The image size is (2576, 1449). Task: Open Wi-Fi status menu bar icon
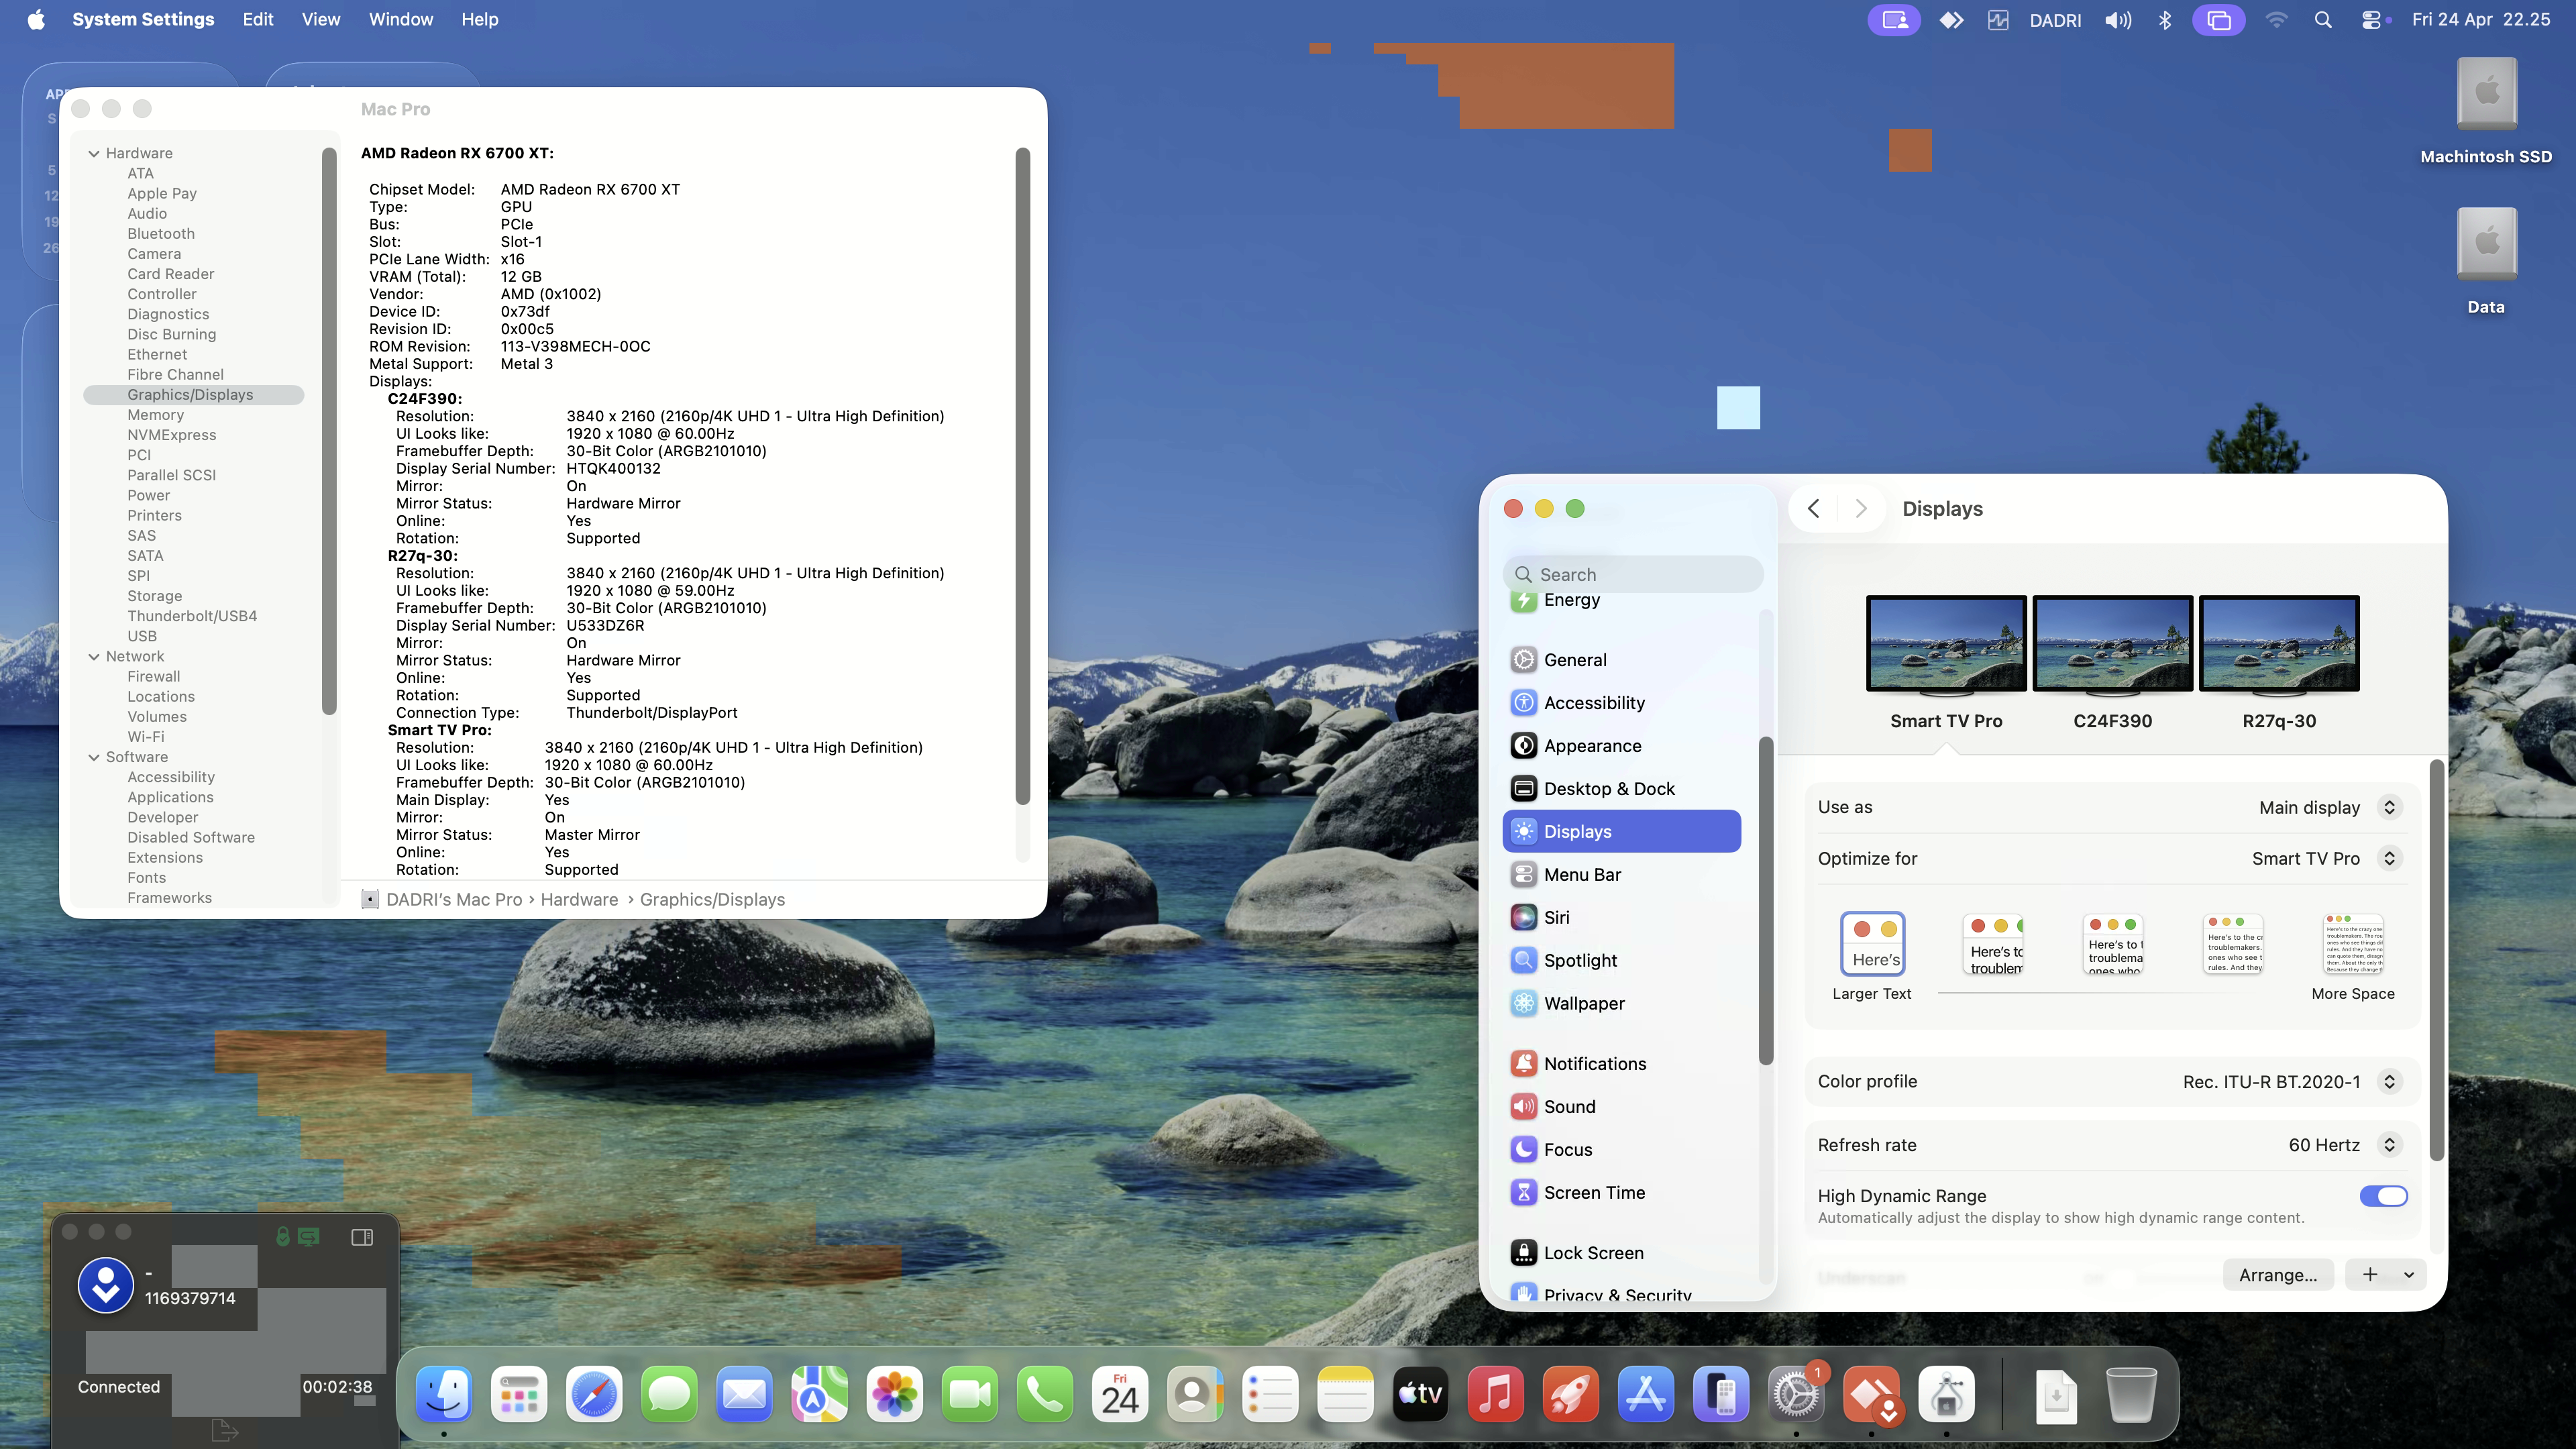coord(2277,20)
